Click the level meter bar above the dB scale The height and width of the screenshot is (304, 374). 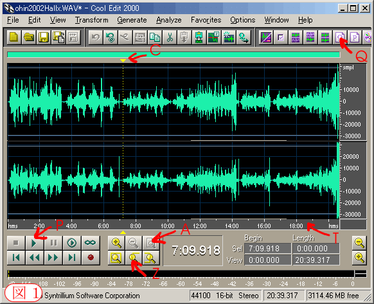tap(181, 274)
